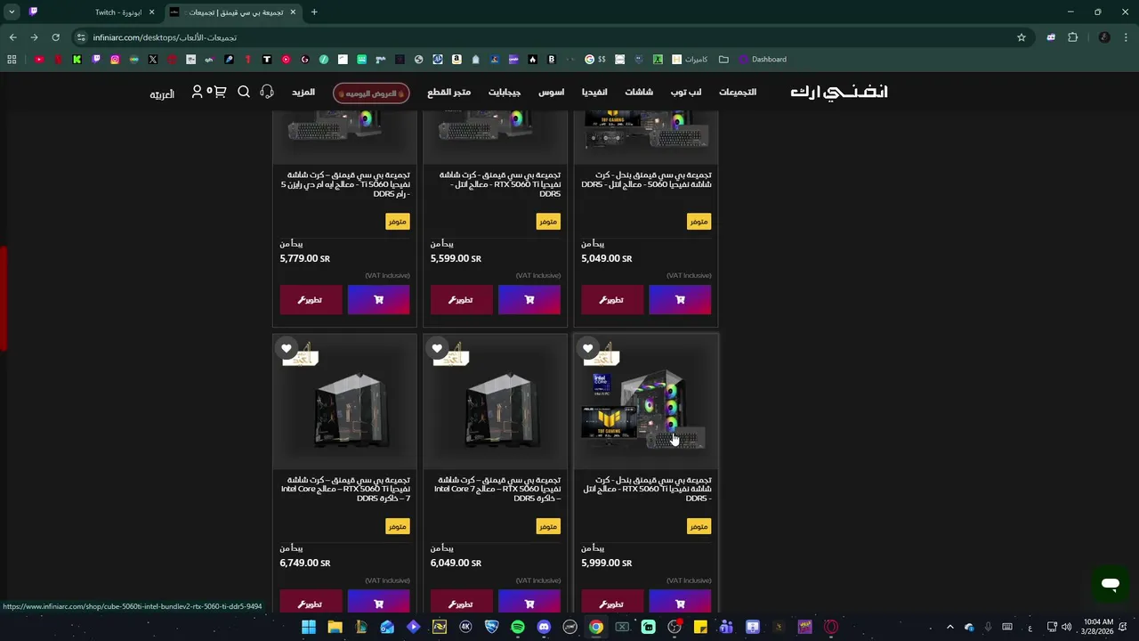Viewport: 1139px width, 641px height.
Task: Open the Windows Start menu
Action: [x=309, y=627]
